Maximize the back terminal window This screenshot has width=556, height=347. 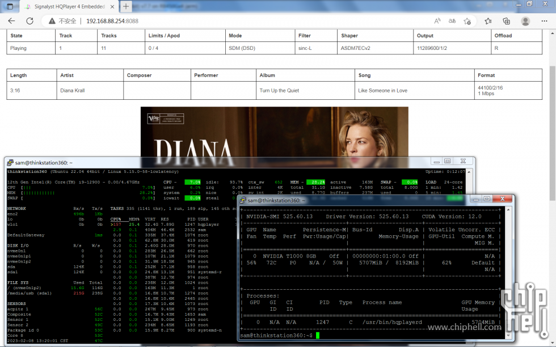point(448,161)
